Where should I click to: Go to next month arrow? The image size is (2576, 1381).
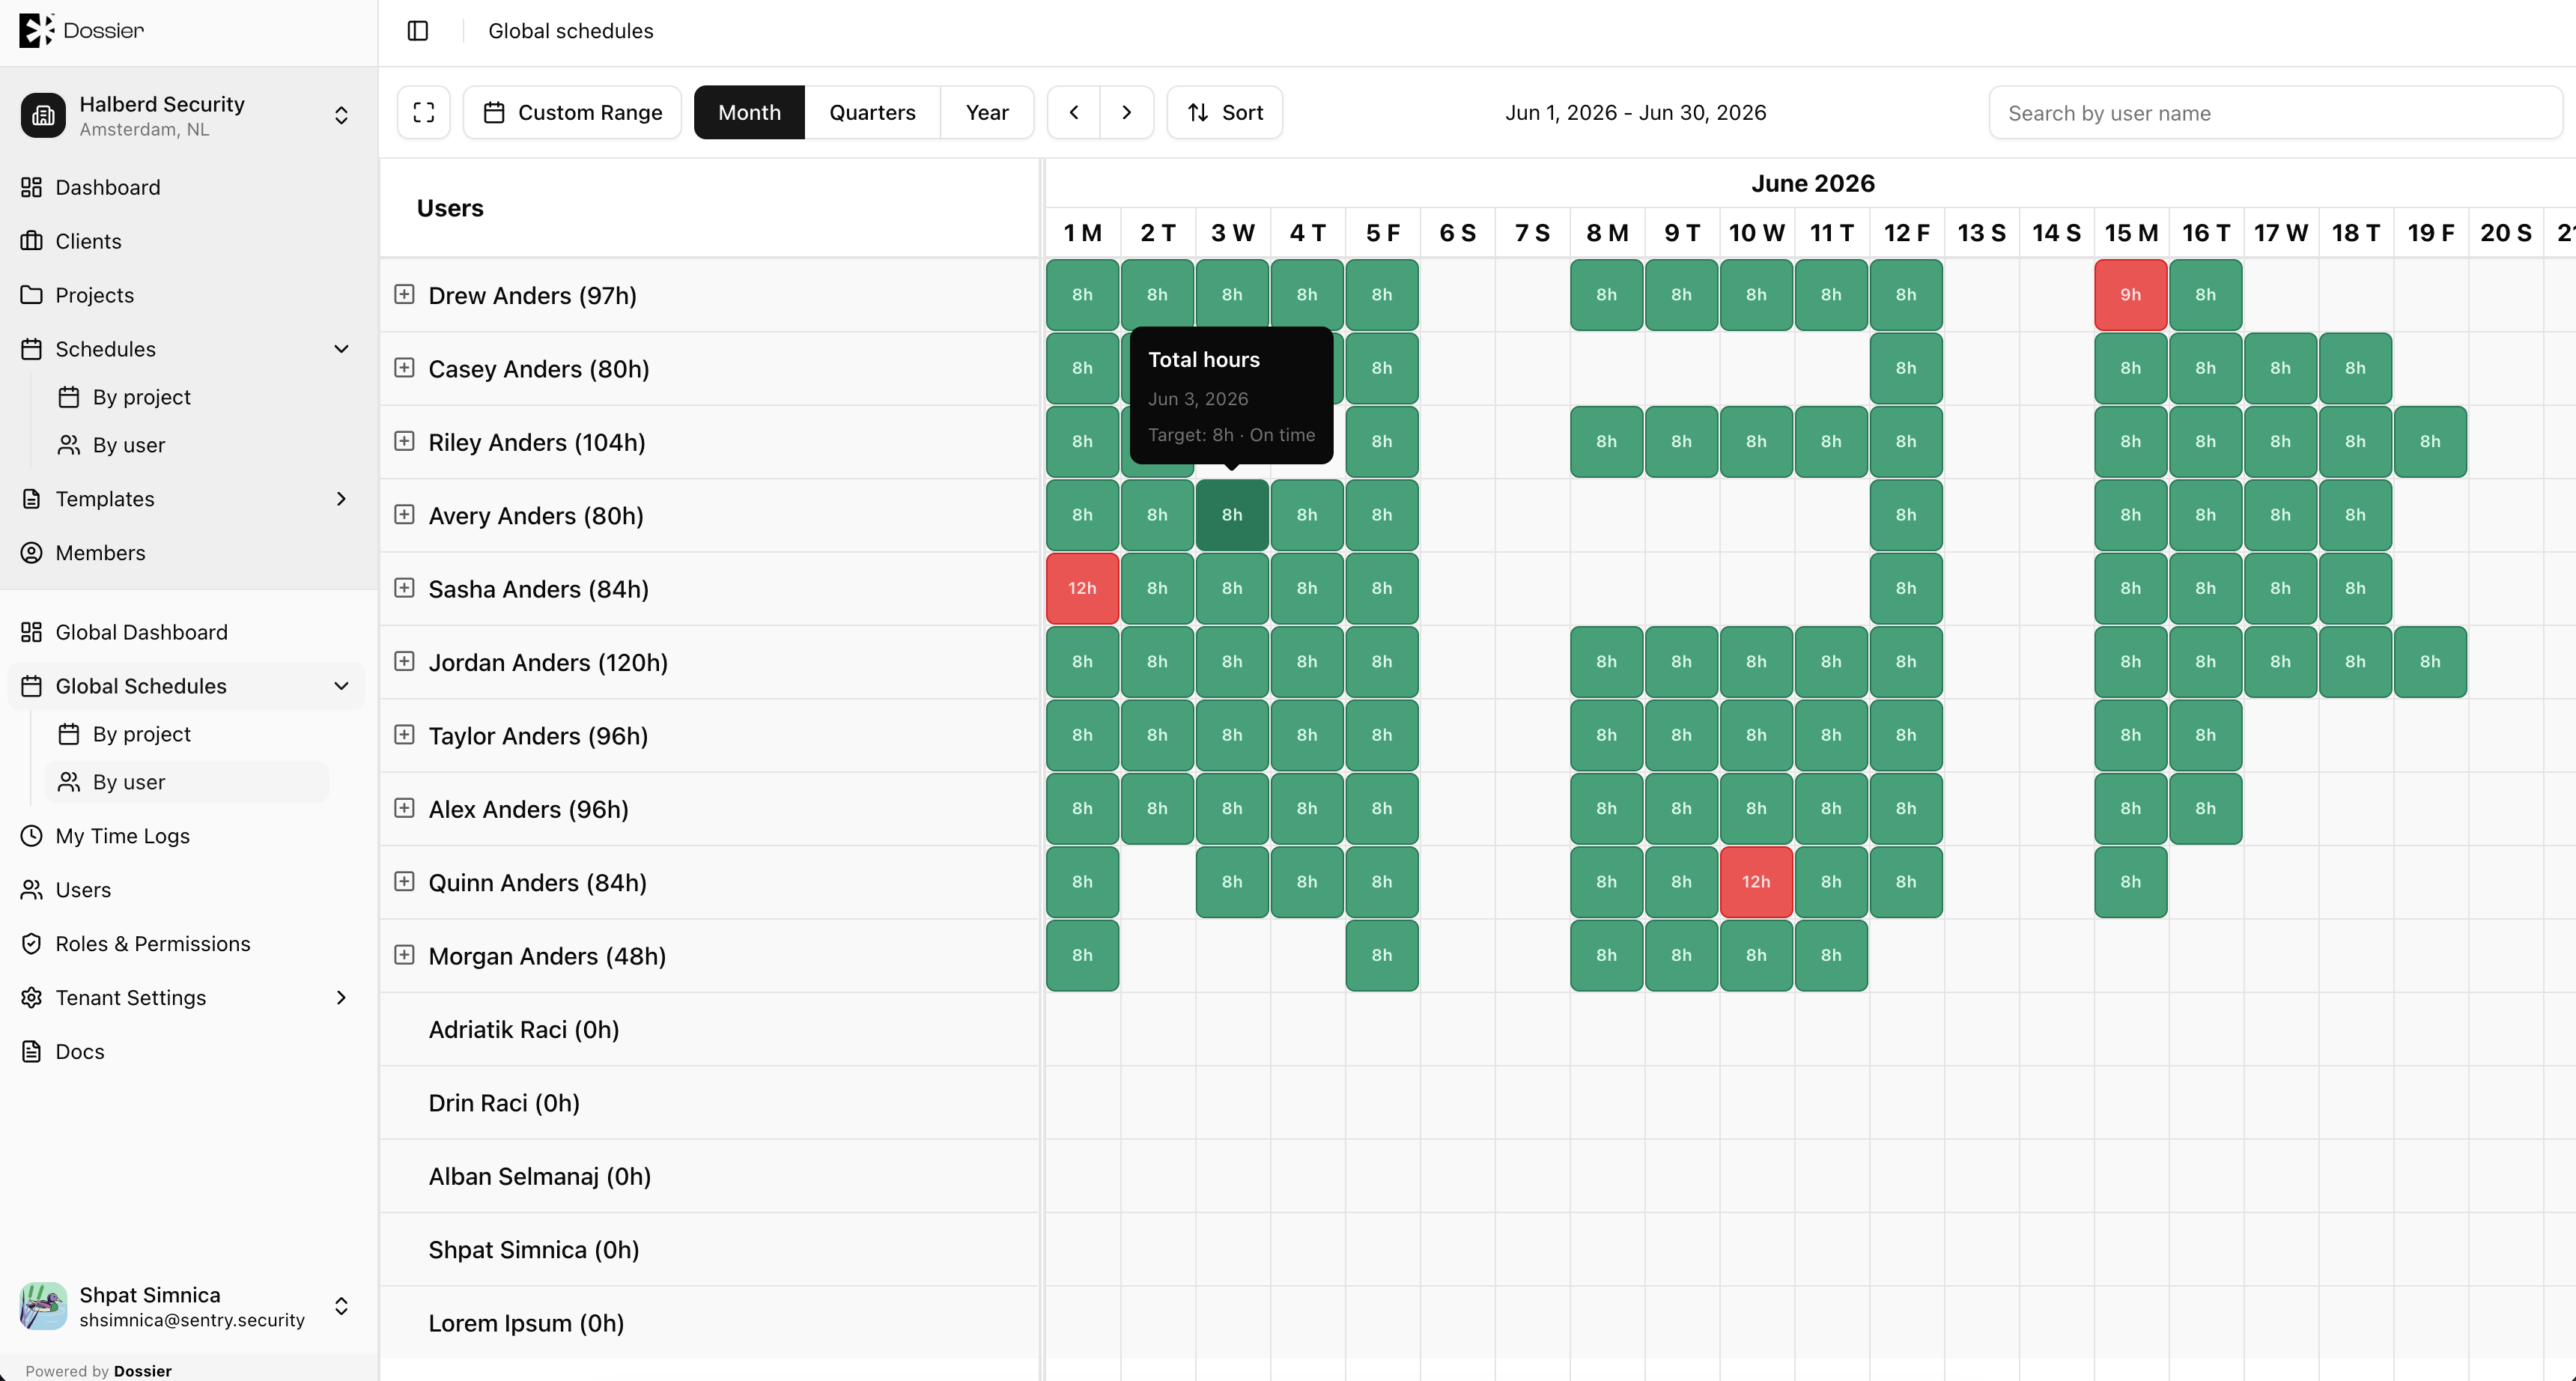[1127, 112]
